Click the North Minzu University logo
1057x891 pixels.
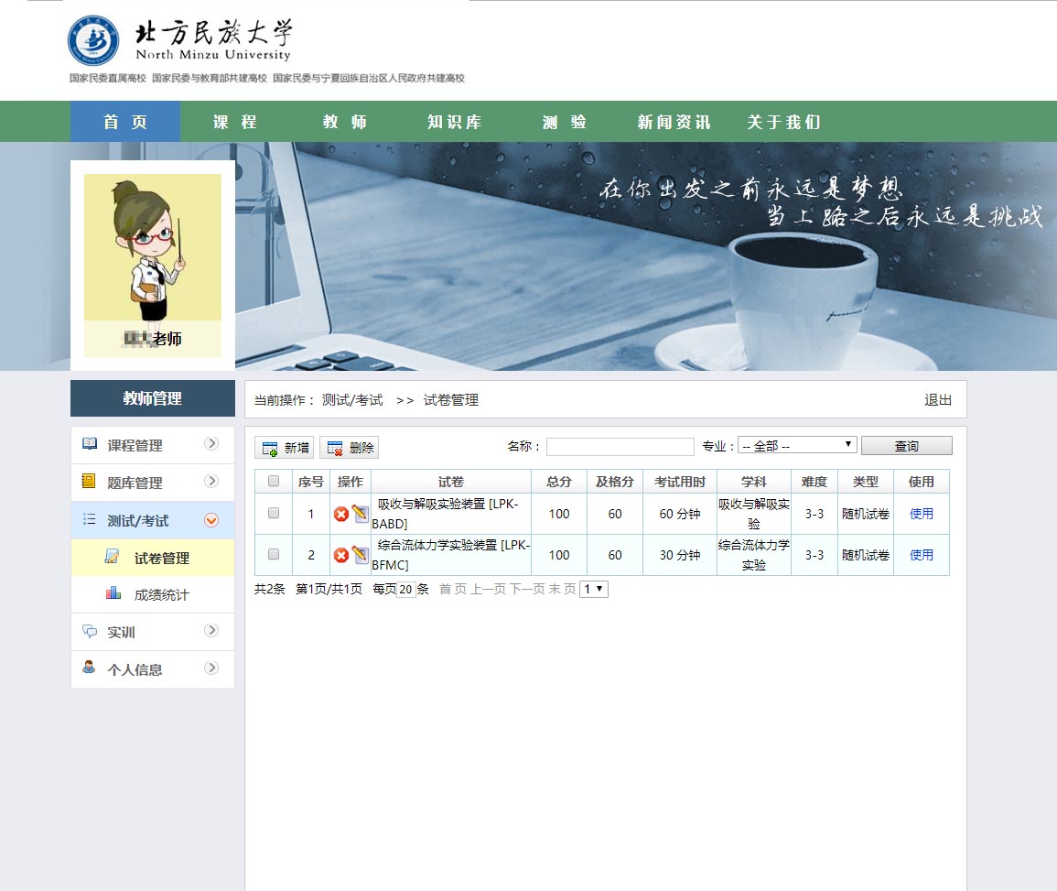coord(93,41)
